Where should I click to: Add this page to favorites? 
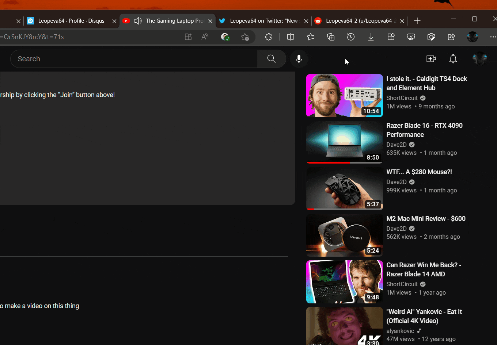(245, 37)
